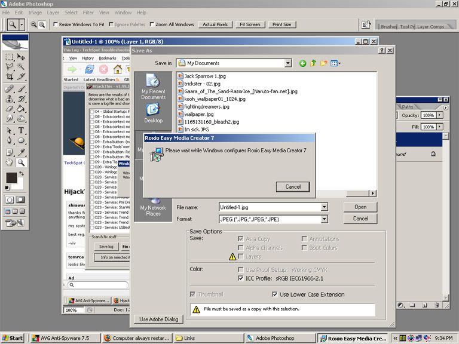Expand hidden system tray icons chevron

395,338
